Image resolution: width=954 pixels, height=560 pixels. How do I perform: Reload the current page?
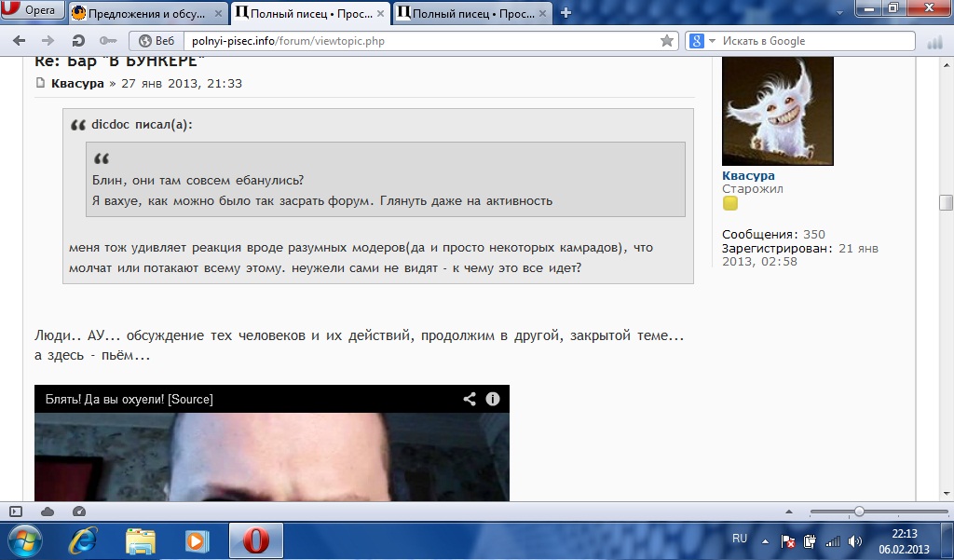coord(78,41)
